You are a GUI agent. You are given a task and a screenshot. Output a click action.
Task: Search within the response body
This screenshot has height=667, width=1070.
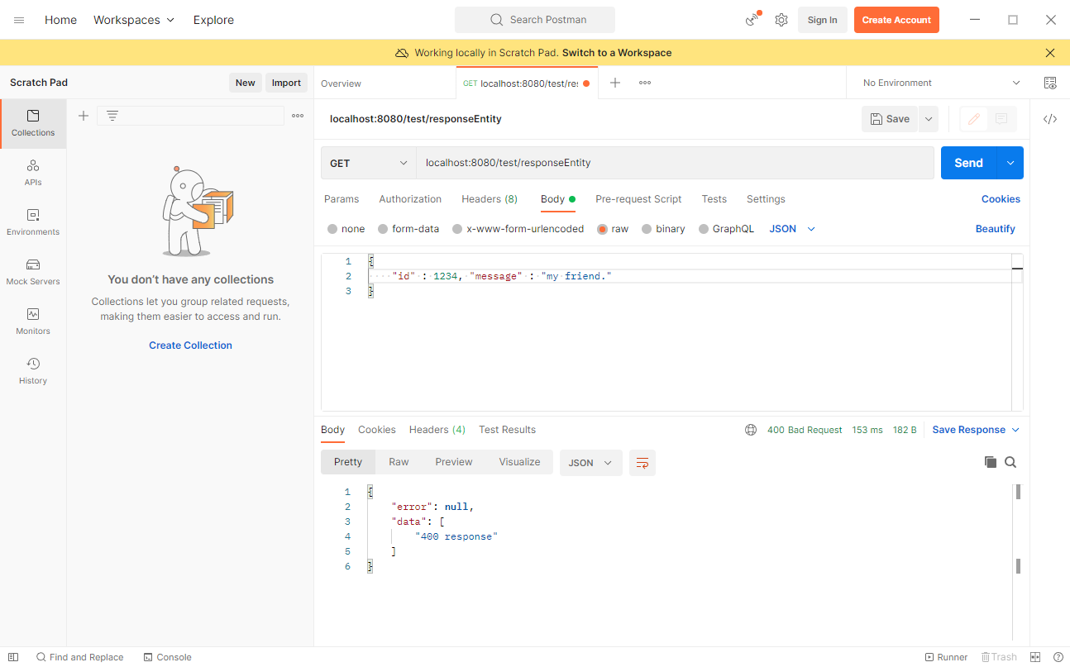(x=1010, y=462)
